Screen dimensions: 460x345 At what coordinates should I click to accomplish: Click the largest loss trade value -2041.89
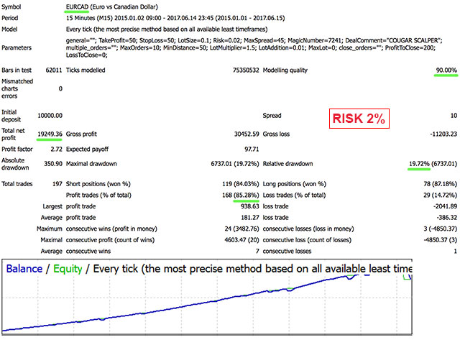[441, 205]
